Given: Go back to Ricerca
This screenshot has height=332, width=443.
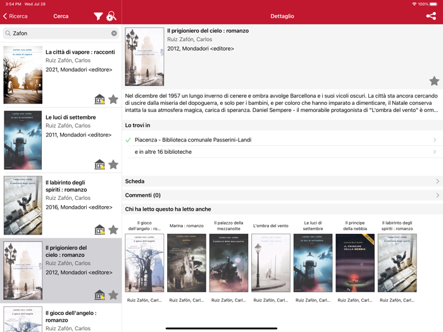Looking at the screenshot, I should 16,16.
